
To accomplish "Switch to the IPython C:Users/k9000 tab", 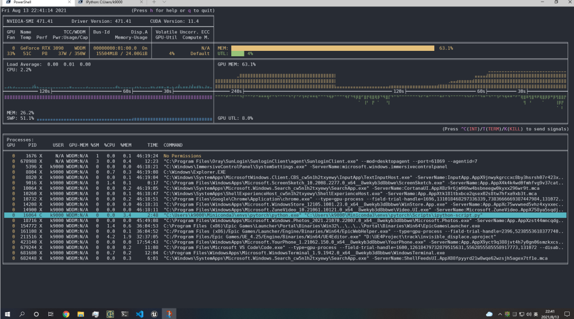I will (x=110, y=2).
